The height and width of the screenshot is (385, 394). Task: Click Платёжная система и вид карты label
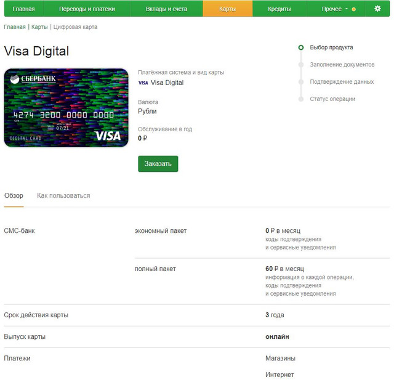[181, 73]
